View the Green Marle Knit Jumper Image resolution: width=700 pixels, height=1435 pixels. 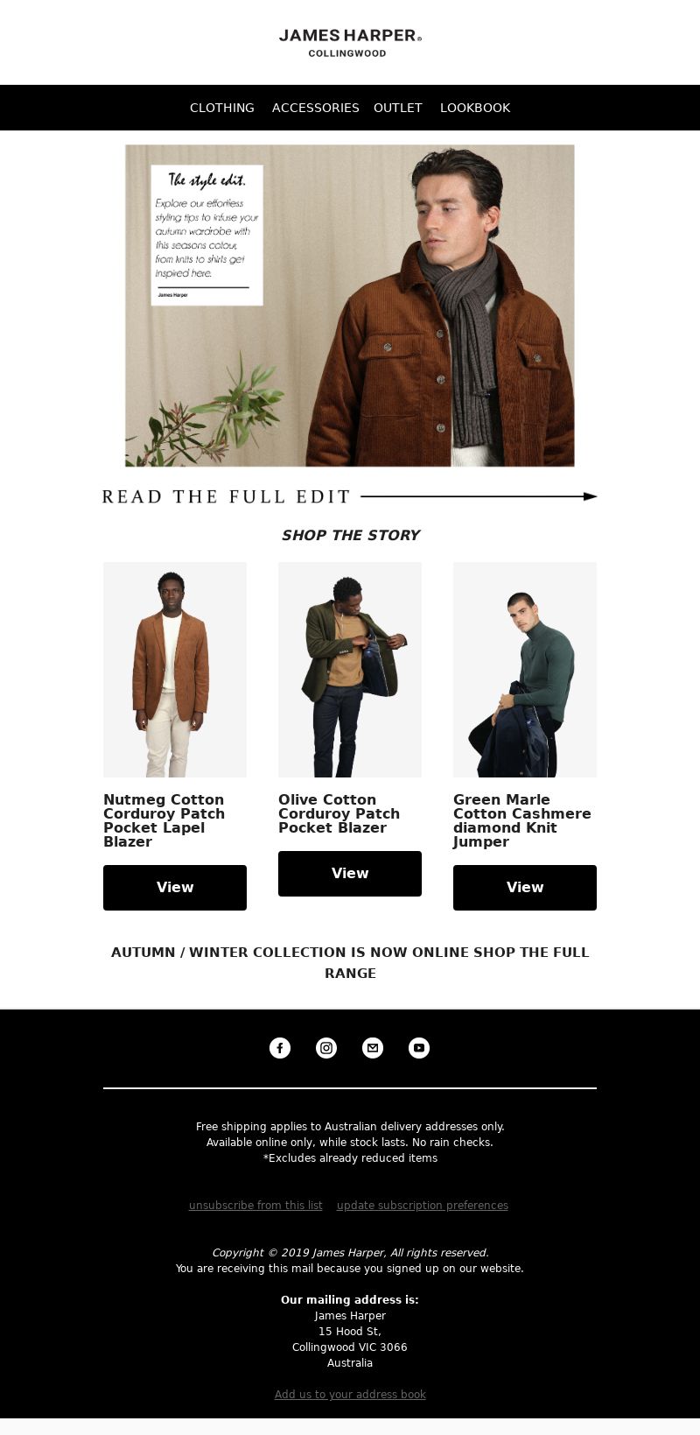click(525, 887)
